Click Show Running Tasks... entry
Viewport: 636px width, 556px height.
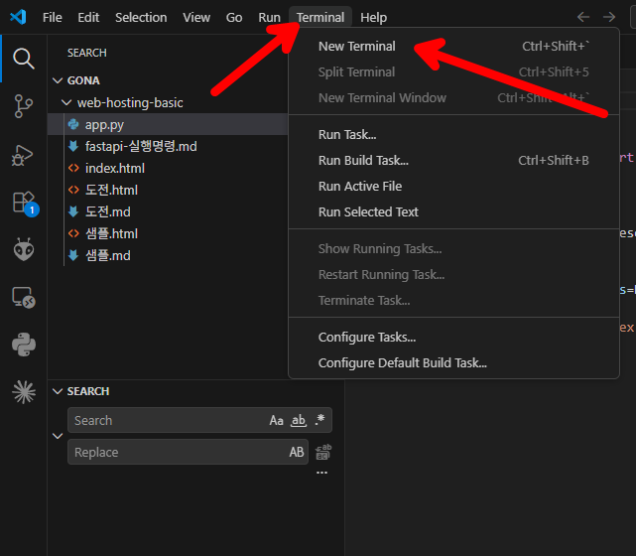click(x=453, y=249)
